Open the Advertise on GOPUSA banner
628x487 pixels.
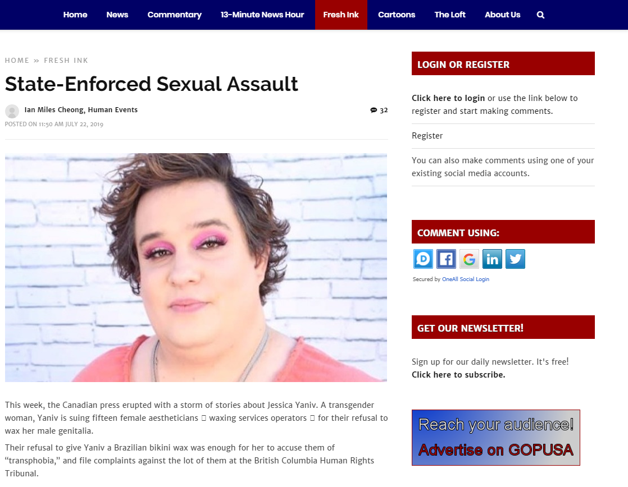[x=496, y=438]
